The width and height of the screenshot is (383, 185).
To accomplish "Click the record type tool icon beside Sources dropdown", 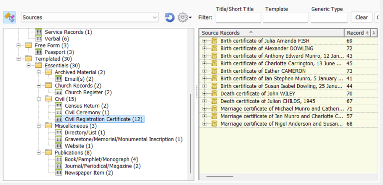I will coord(9,17).
